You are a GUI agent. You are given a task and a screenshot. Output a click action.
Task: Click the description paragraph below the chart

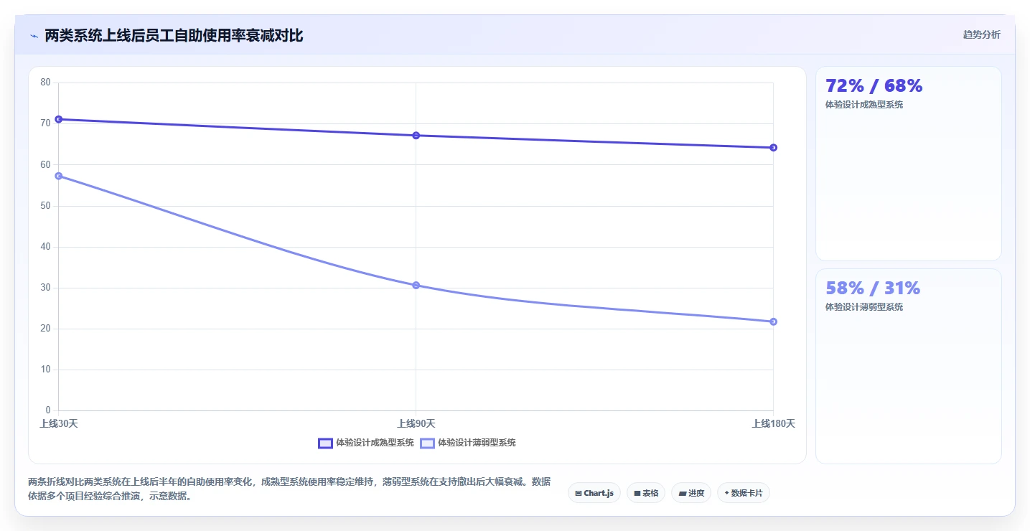tap(289, 489)
